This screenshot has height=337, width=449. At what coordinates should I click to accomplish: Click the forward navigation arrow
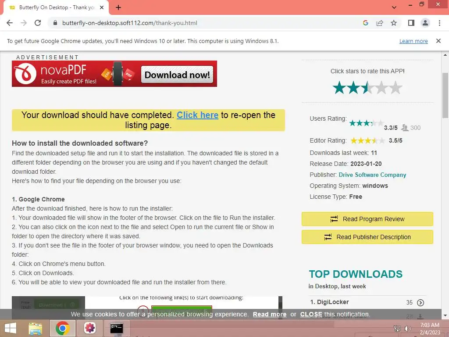[24, 23]
